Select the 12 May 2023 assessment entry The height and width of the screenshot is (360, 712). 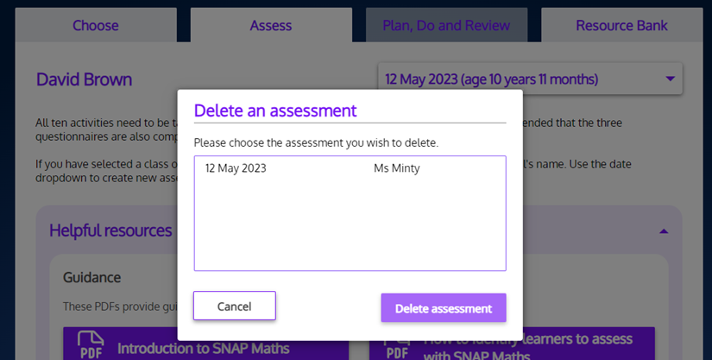[236, 168]
